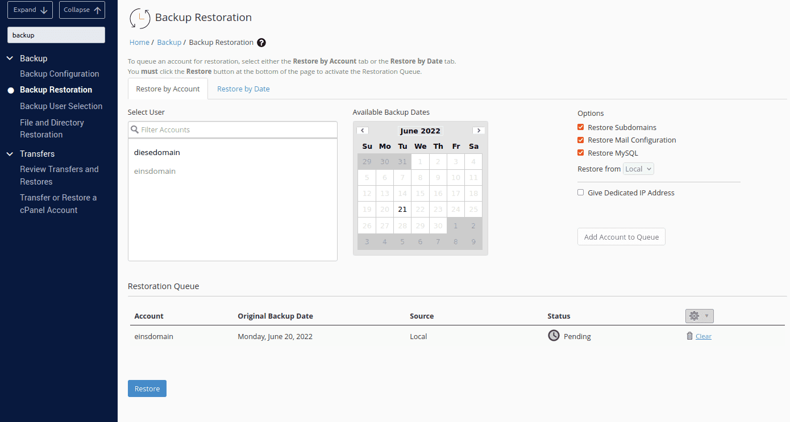
Task: Open the Restore from dropdown
Action: 638,169
